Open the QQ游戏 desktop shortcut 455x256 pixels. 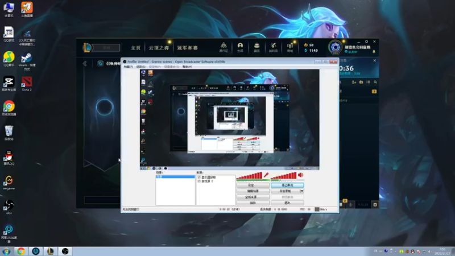pos(9,34)
